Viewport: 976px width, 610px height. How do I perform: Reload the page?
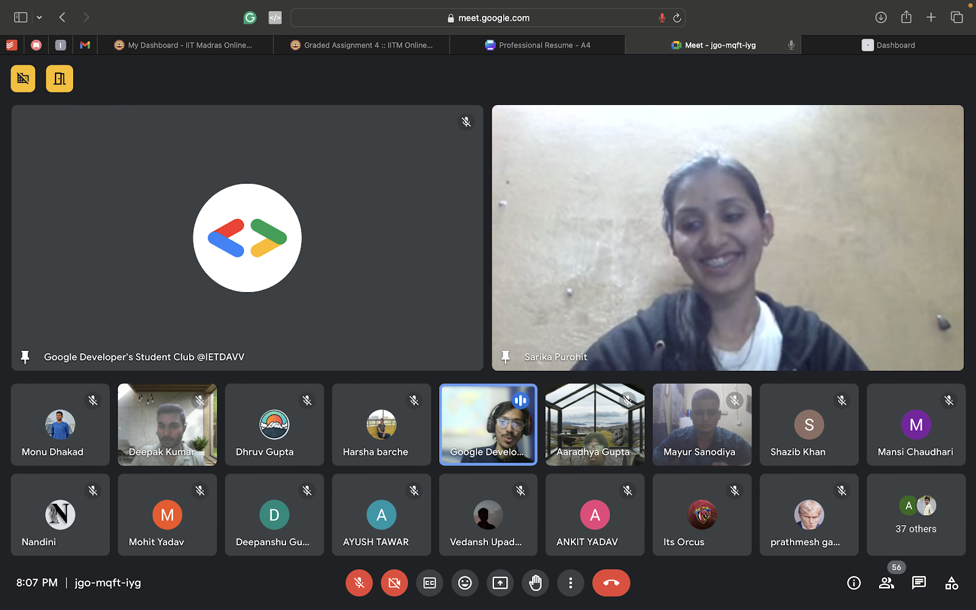(x=677, y=18)
